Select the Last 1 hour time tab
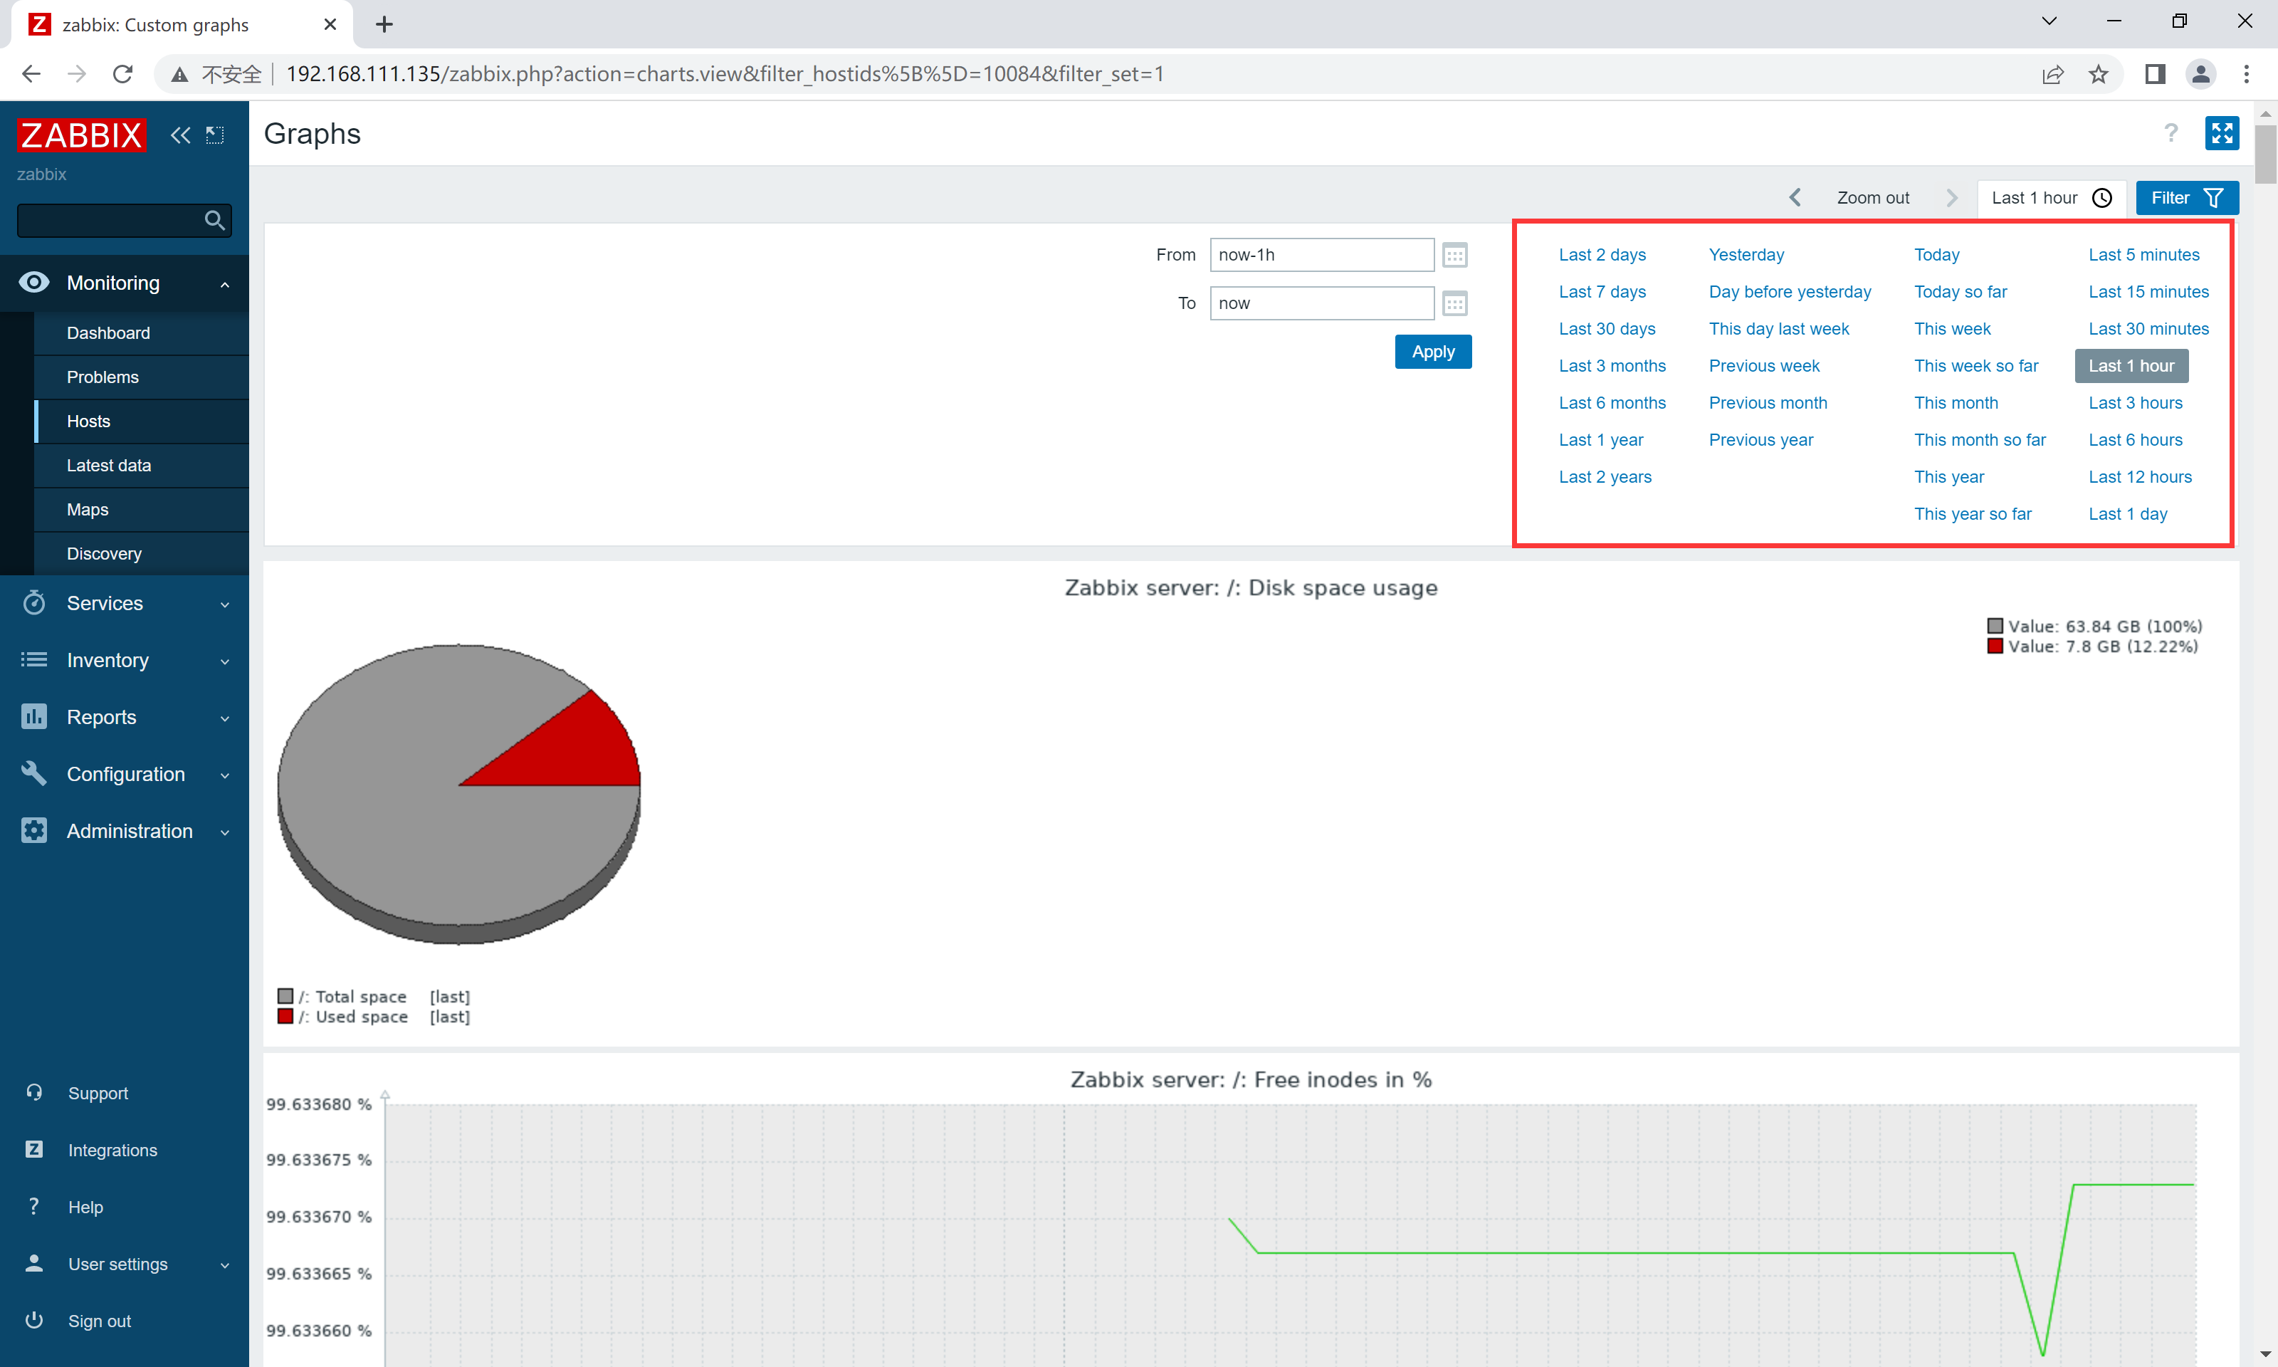The height and width of the screenshot is (1367, 2278). pyautogui.click(x=2051, y=198)
